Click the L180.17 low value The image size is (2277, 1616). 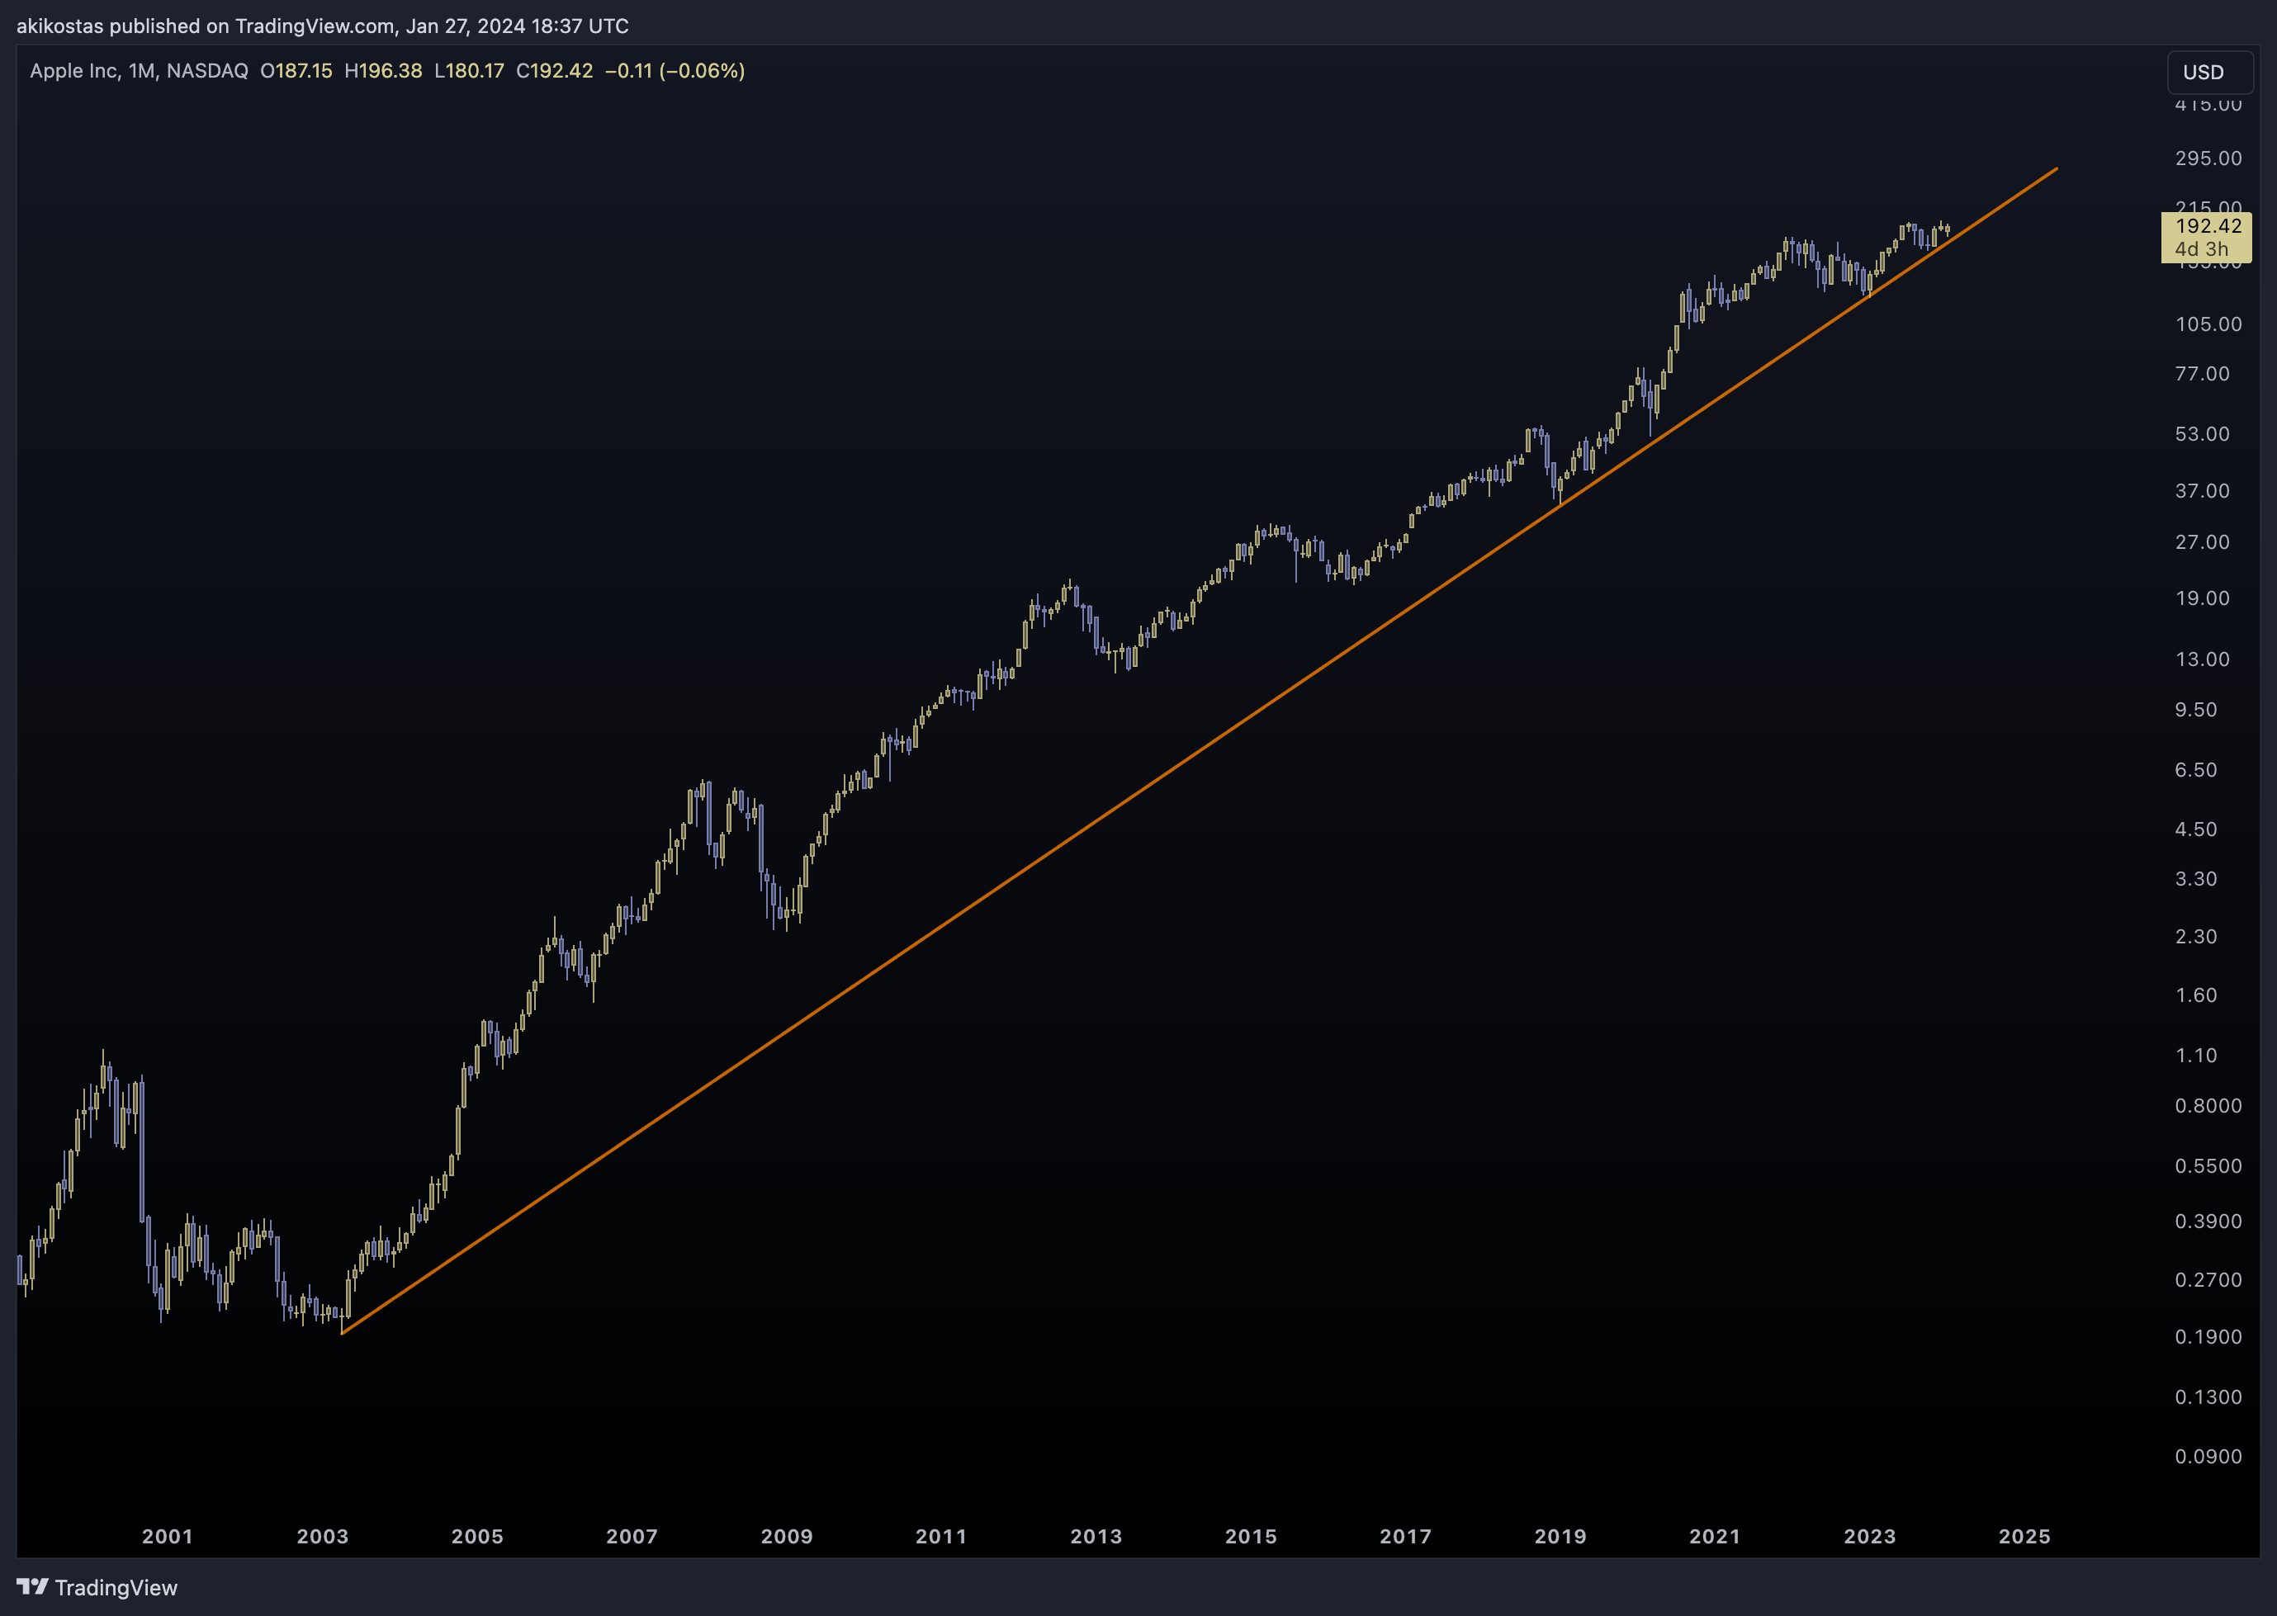coord(469,71)
